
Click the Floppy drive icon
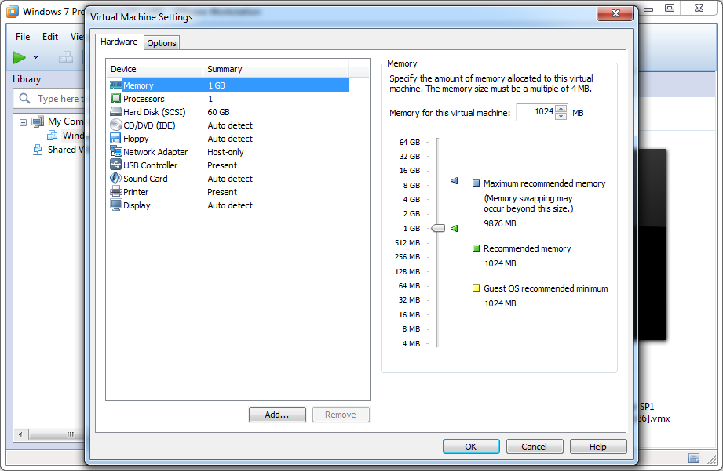coord(116,139)
